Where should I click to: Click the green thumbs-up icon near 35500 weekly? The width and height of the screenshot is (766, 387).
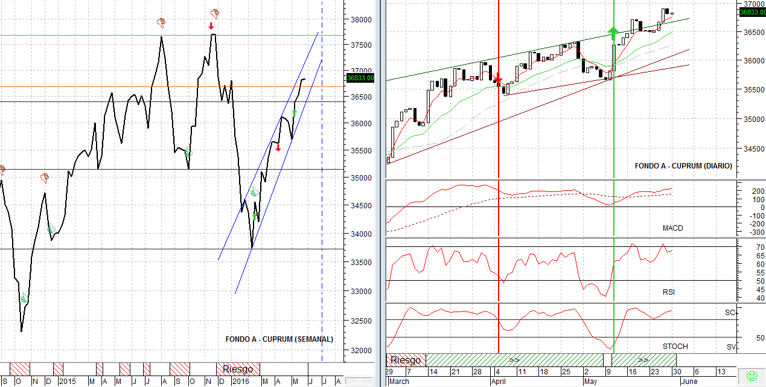click(188, 153)
